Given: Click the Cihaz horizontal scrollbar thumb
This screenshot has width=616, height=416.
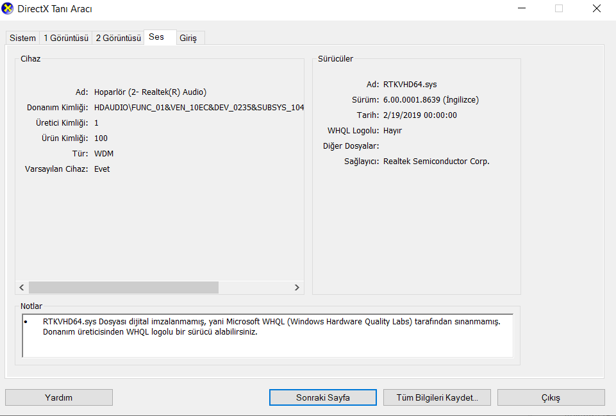Looking at the screenshot, I should point(124,288).
